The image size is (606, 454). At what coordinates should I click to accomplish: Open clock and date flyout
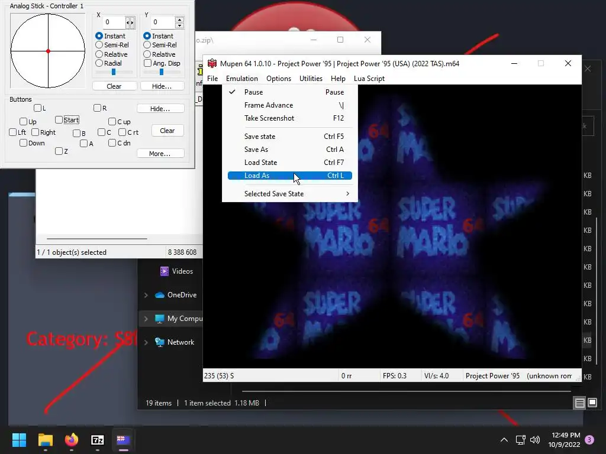click(x=565, y=440)
